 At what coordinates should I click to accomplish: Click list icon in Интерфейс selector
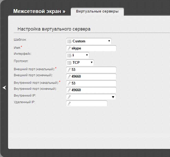pos(69,55)
